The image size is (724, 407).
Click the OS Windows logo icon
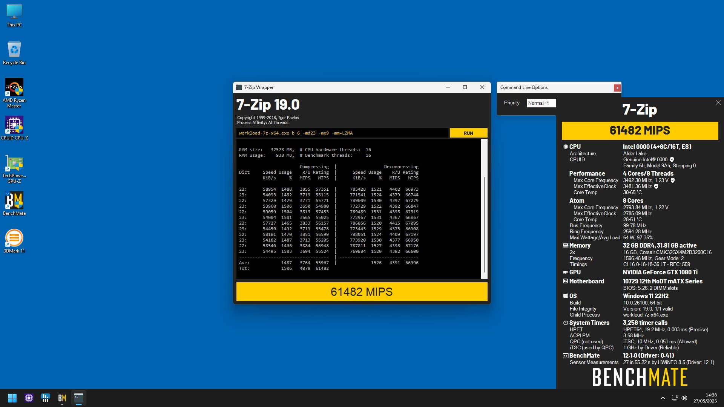[565, 296]
